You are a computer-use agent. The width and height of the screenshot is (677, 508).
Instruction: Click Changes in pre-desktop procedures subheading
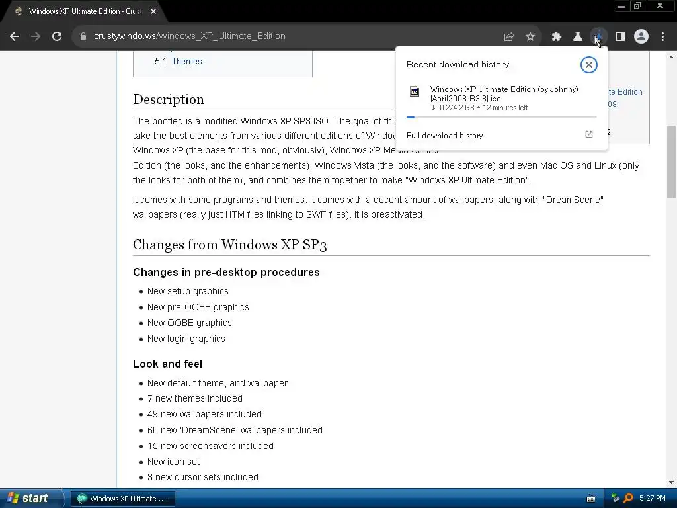coord(226,272)
